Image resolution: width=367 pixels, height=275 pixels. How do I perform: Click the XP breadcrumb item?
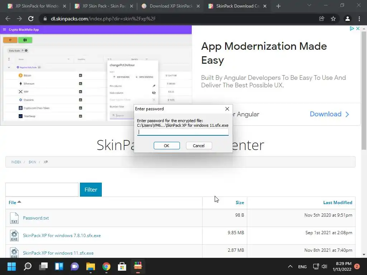click(x=46, y=162)
